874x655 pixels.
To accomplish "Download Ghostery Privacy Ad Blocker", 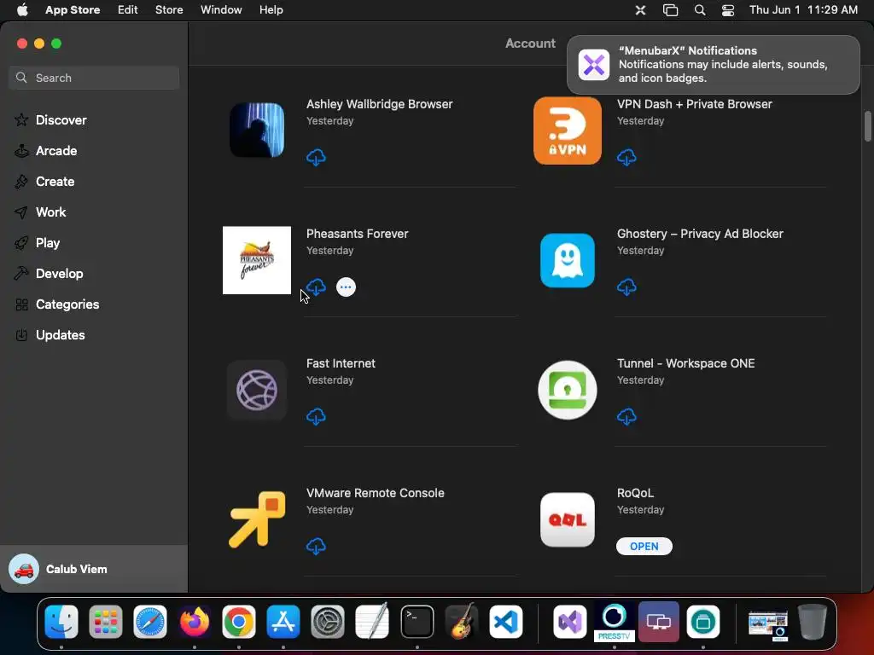I will pyautogui.click(x=626, y=287).
